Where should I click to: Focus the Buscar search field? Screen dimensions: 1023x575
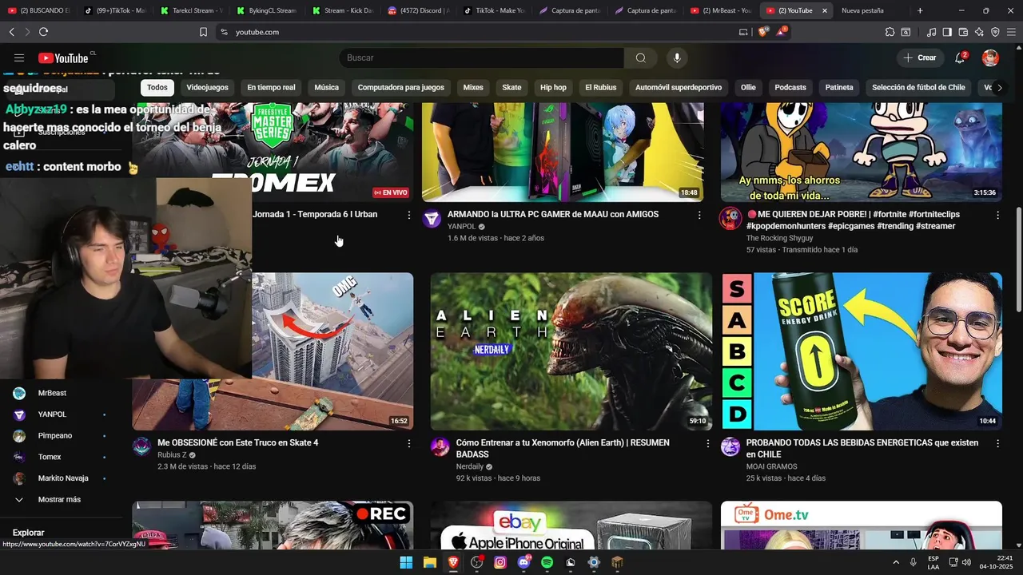click(x=482, y=57)
